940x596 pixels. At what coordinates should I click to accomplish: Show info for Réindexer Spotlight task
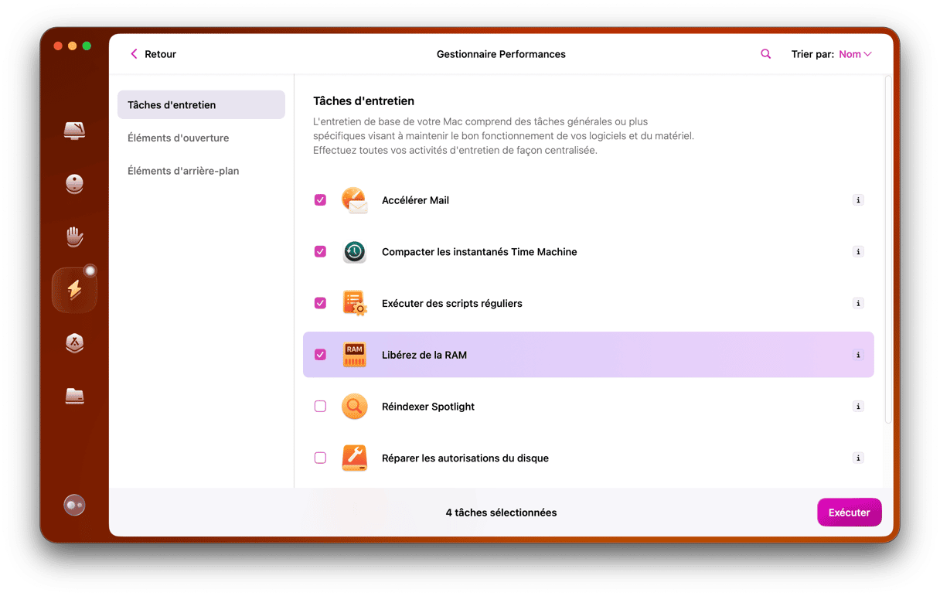tap(857, 407)
